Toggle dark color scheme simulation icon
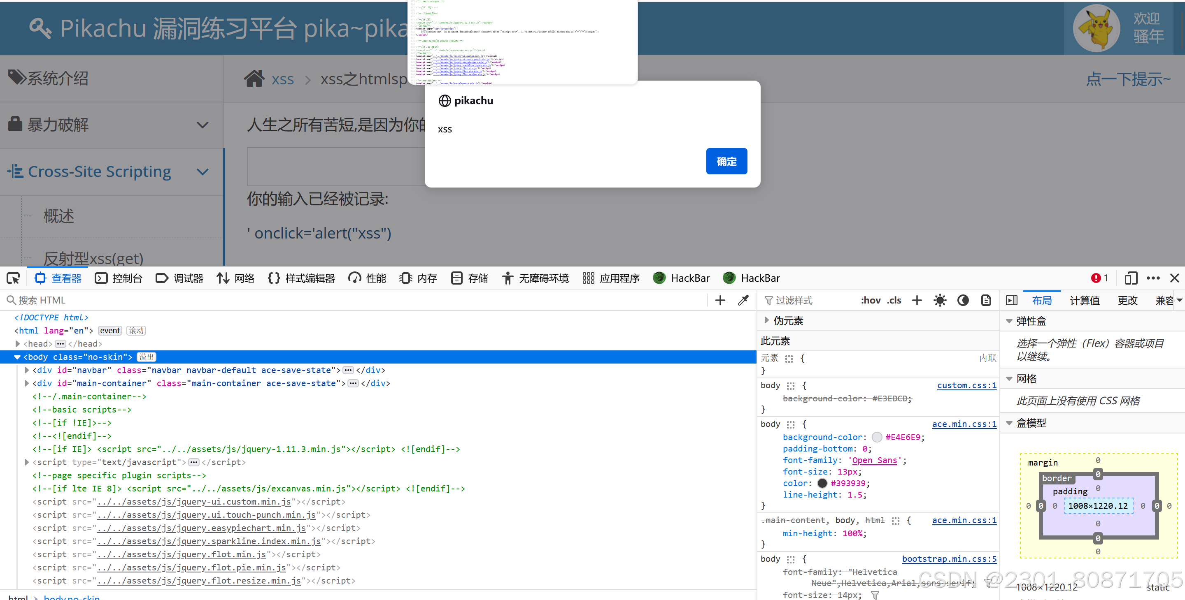1185x600 pixels. (x=963, y=300)
